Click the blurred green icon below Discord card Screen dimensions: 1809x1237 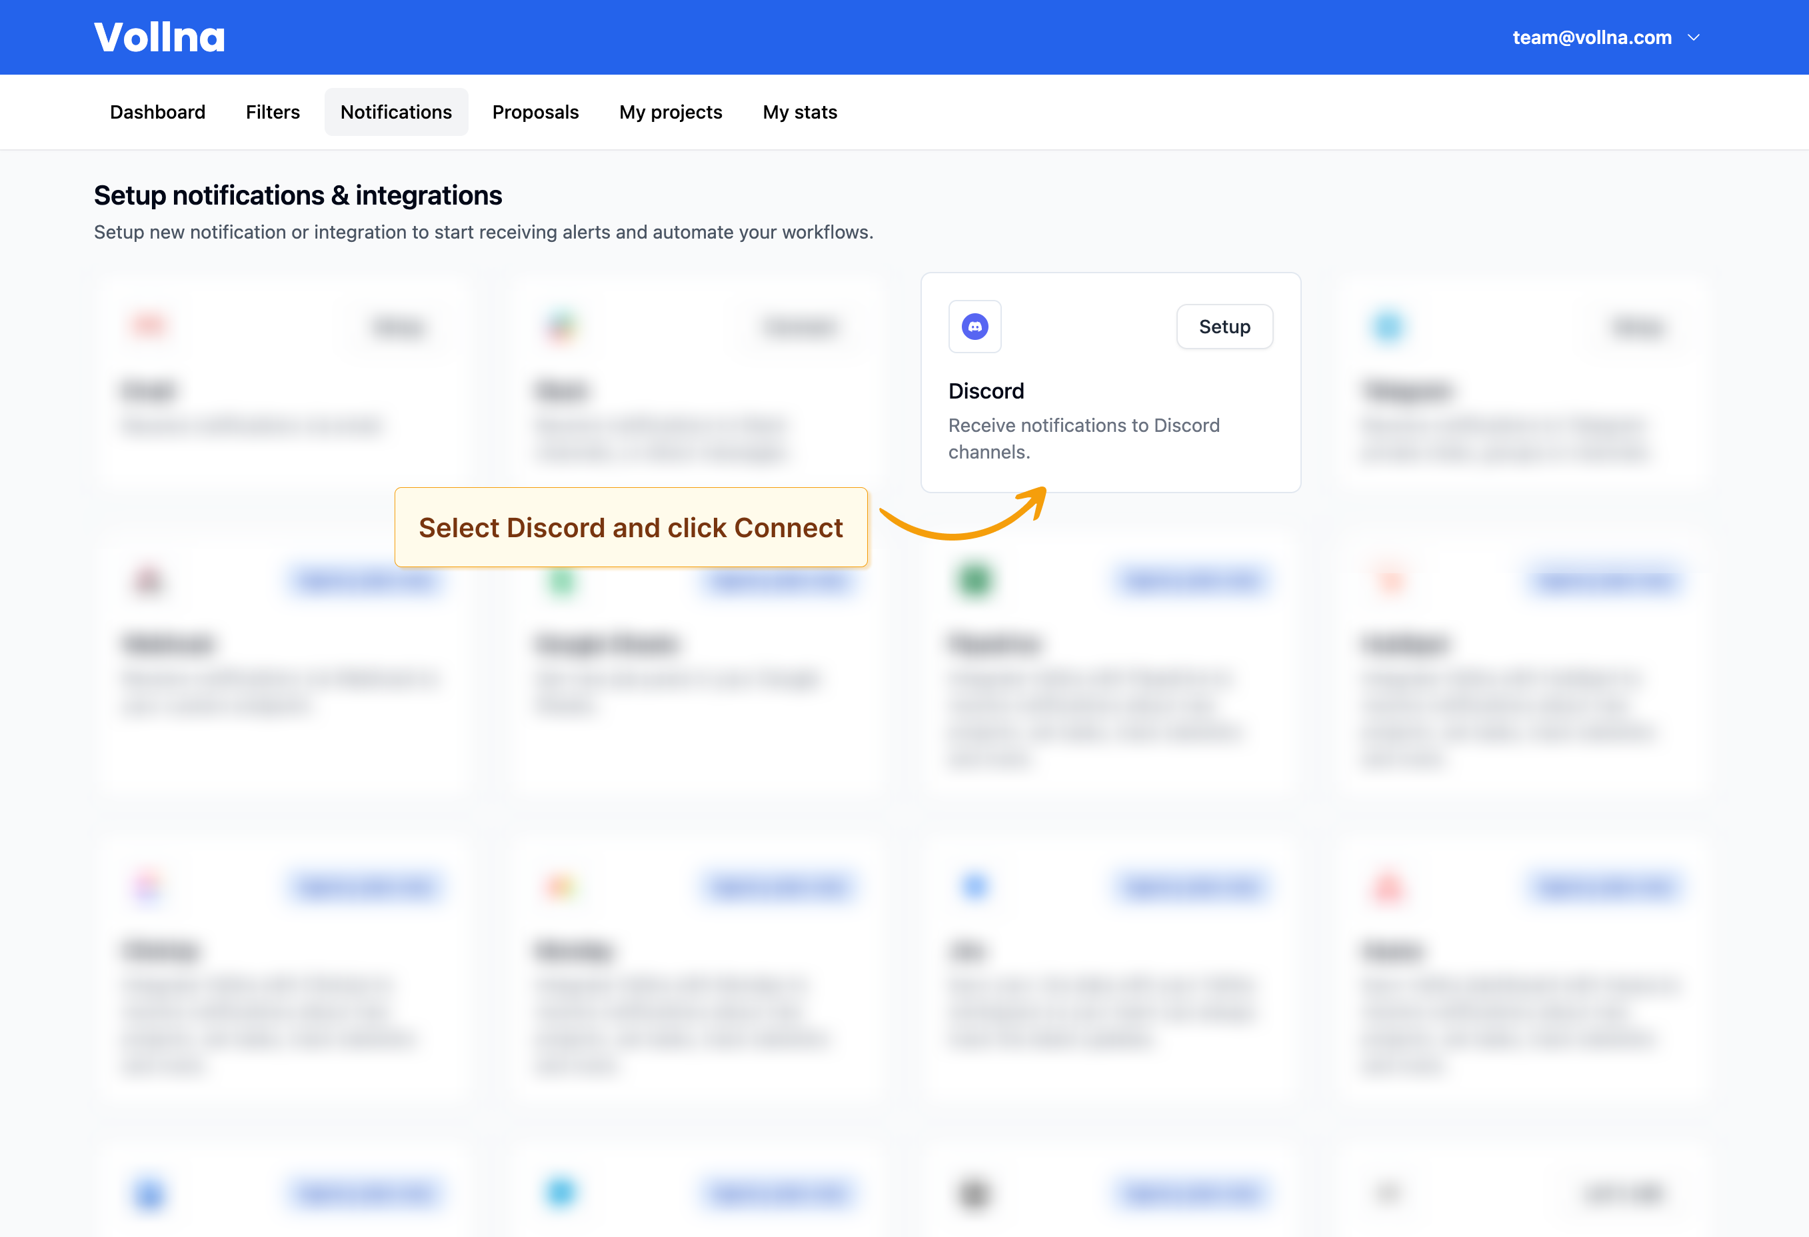(974, 579)
